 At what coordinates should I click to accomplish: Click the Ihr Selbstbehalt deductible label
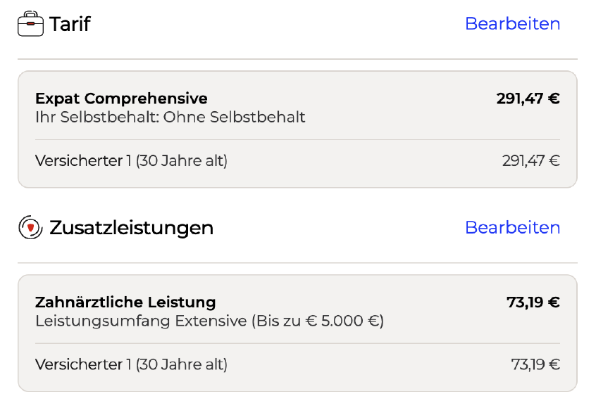(x=97, y=117)
